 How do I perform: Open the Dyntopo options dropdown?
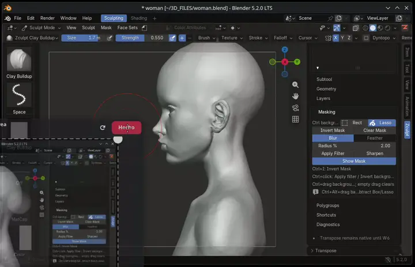(x=384, y=38)
